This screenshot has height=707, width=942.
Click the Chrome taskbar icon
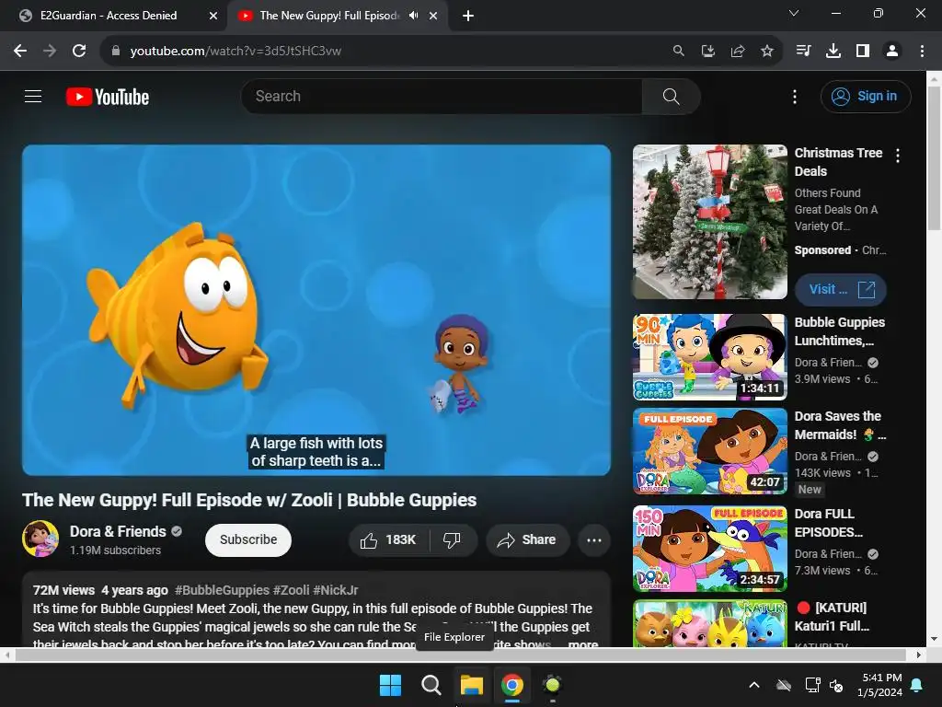tap(511, 685)
